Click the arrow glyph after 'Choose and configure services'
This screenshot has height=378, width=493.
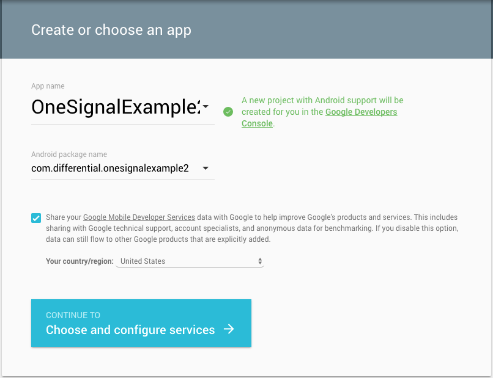[228, 329]
